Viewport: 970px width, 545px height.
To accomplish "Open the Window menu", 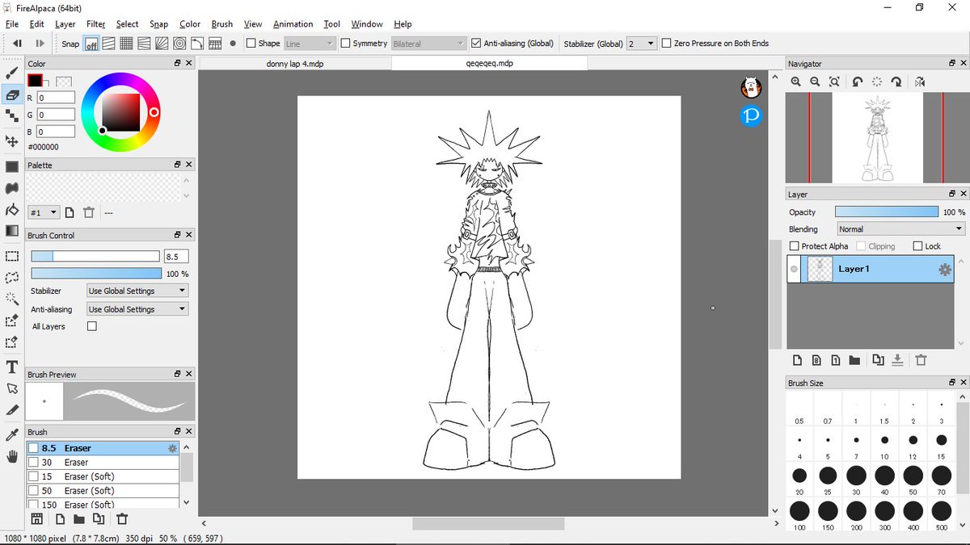I will pyautogui.click(x=367, y=24).
